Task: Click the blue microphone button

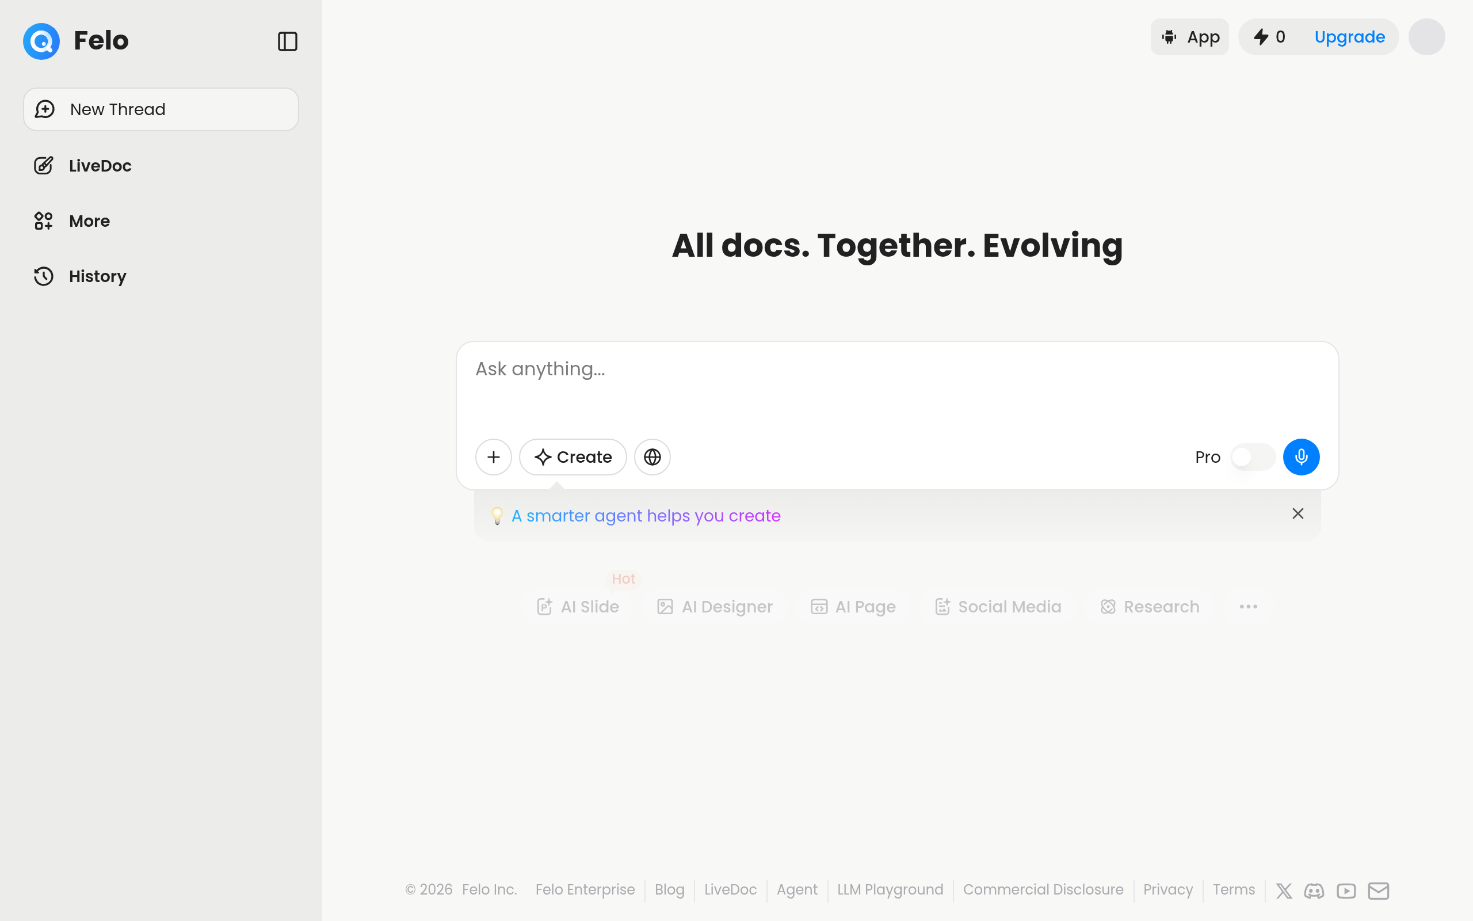Action: click(1301, 457)
